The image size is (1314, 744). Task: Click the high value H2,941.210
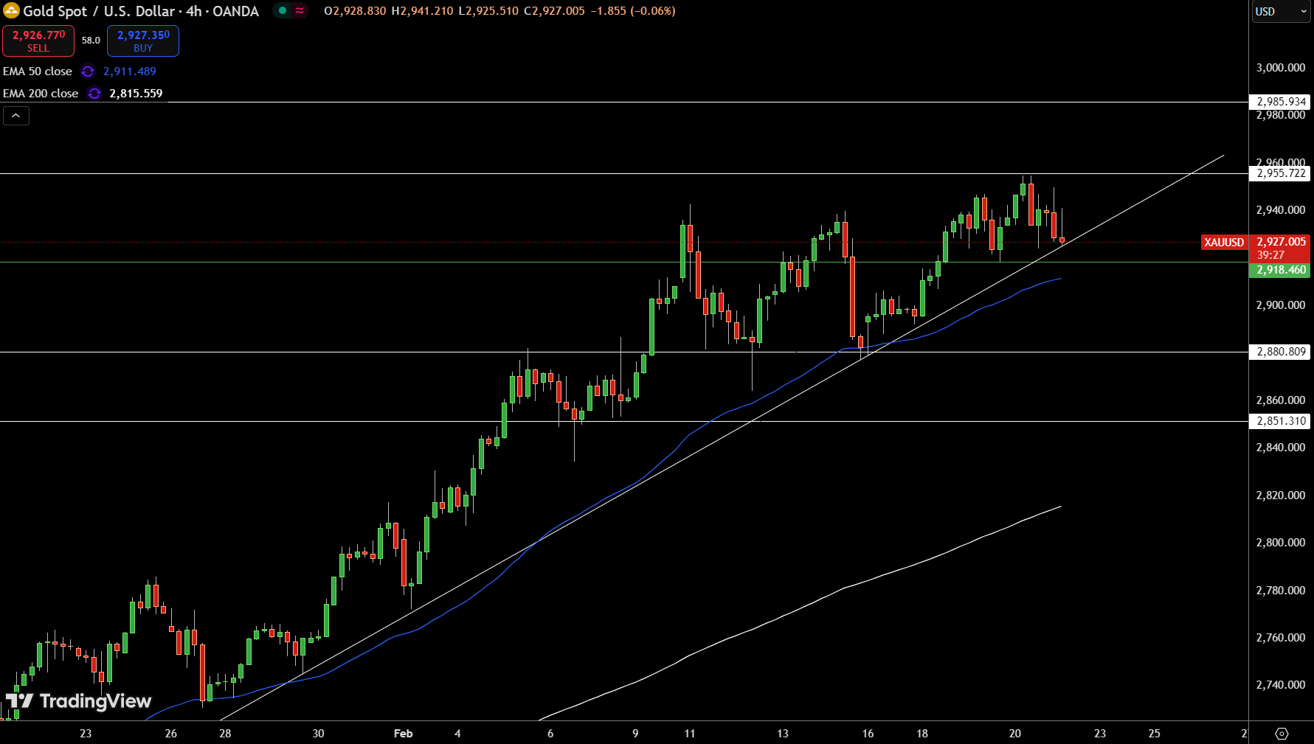[x=422, y=11]
